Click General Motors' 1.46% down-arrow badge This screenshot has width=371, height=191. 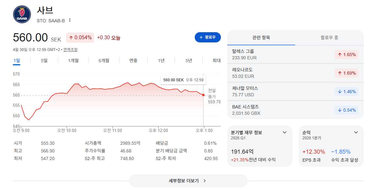[x=347, y=92]
